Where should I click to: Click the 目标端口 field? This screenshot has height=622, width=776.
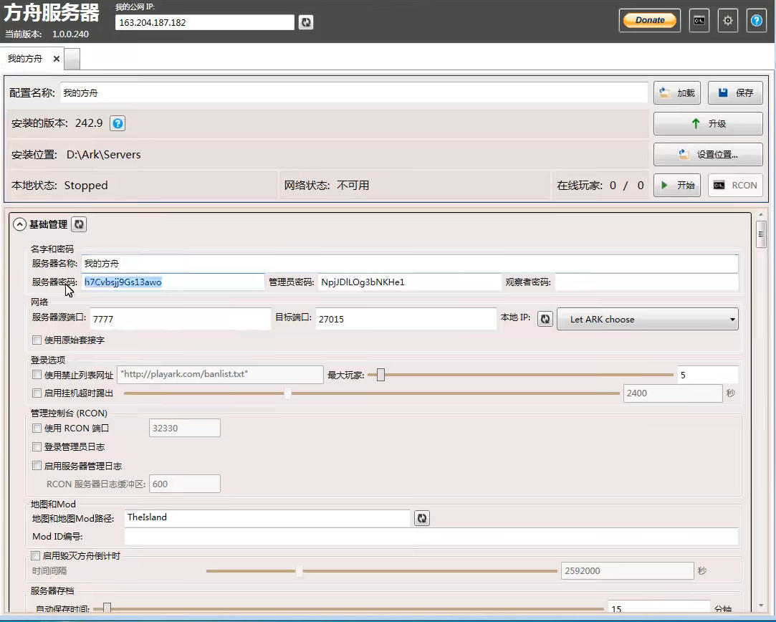coord(406,319)
